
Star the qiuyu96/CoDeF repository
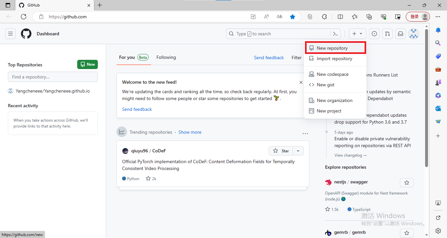pos(281,151)
